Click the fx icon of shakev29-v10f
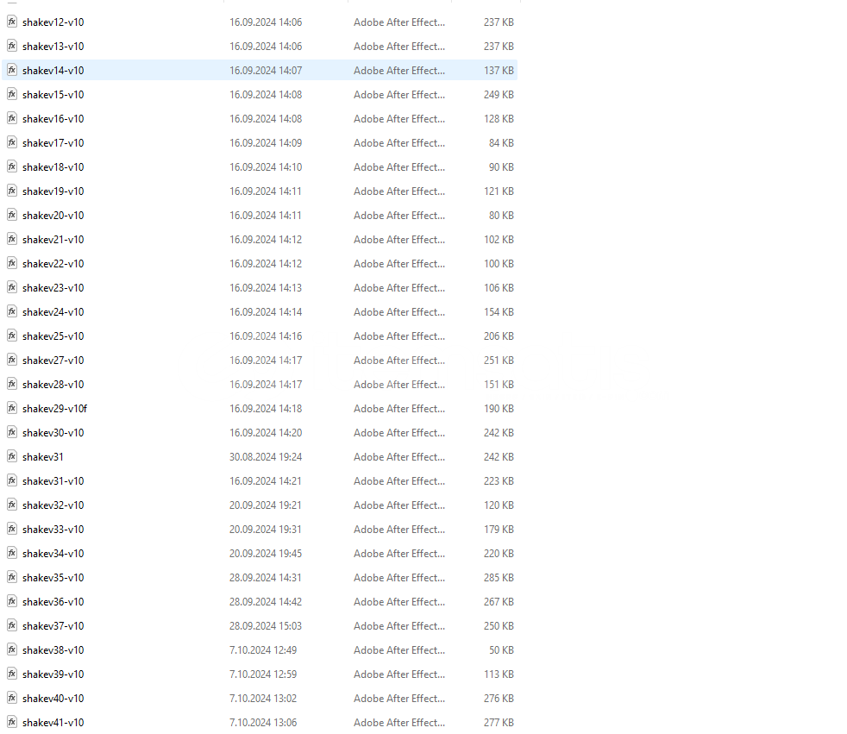 pos(12,408)
